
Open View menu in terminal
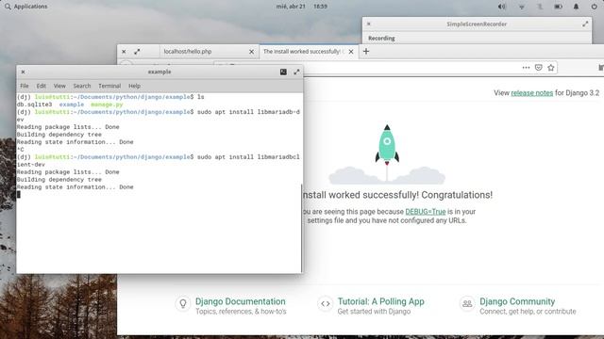pos(59,86)
